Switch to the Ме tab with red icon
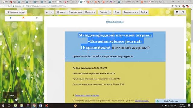193x108 pixels. click(x=67, y=2)
